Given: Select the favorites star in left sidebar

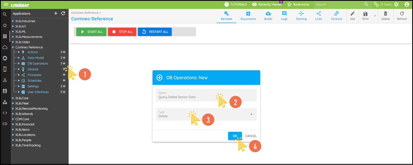Looking at the screenshot, I should [5, 25].
